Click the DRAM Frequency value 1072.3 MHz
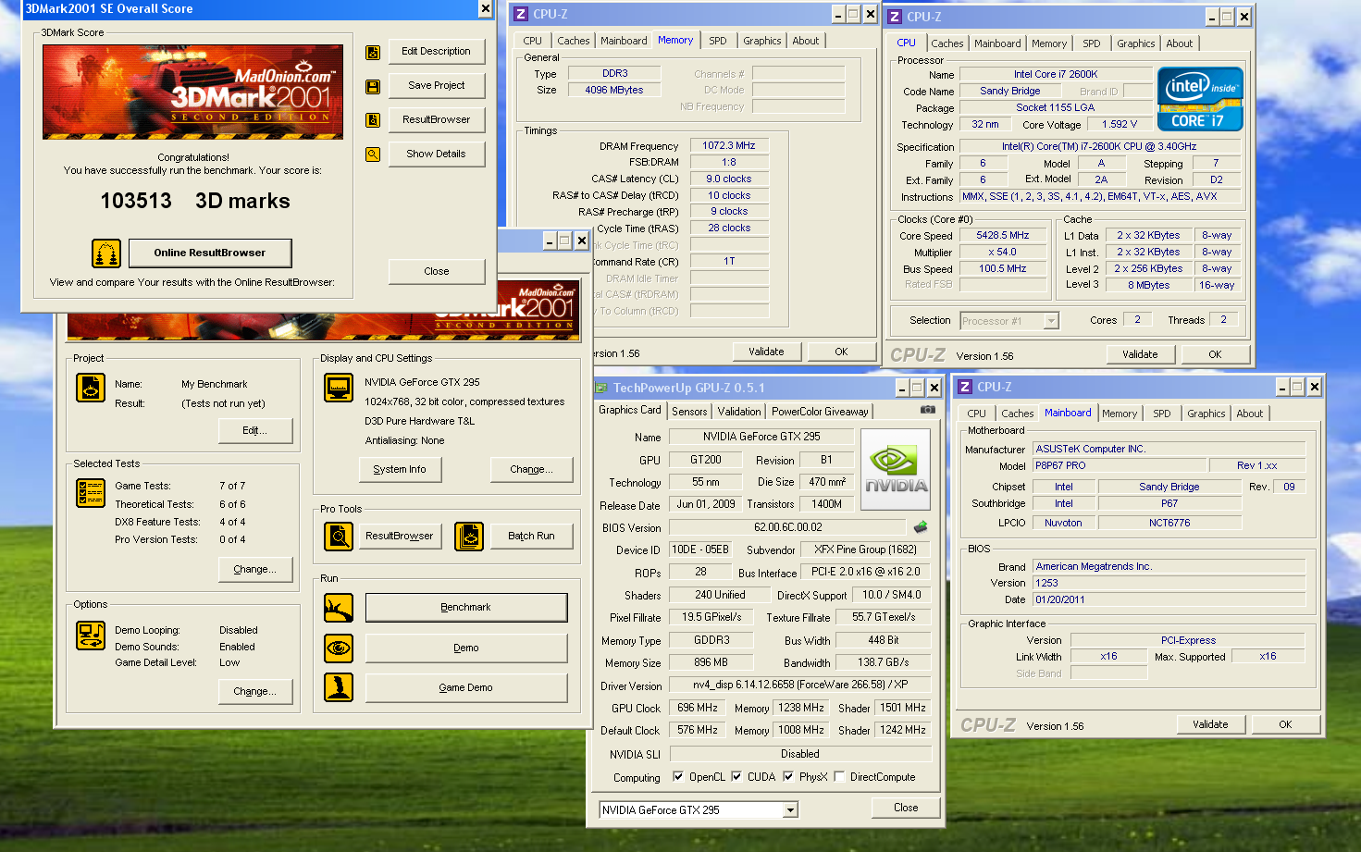This screenshot has width=1361, height=852. (729, 146)
